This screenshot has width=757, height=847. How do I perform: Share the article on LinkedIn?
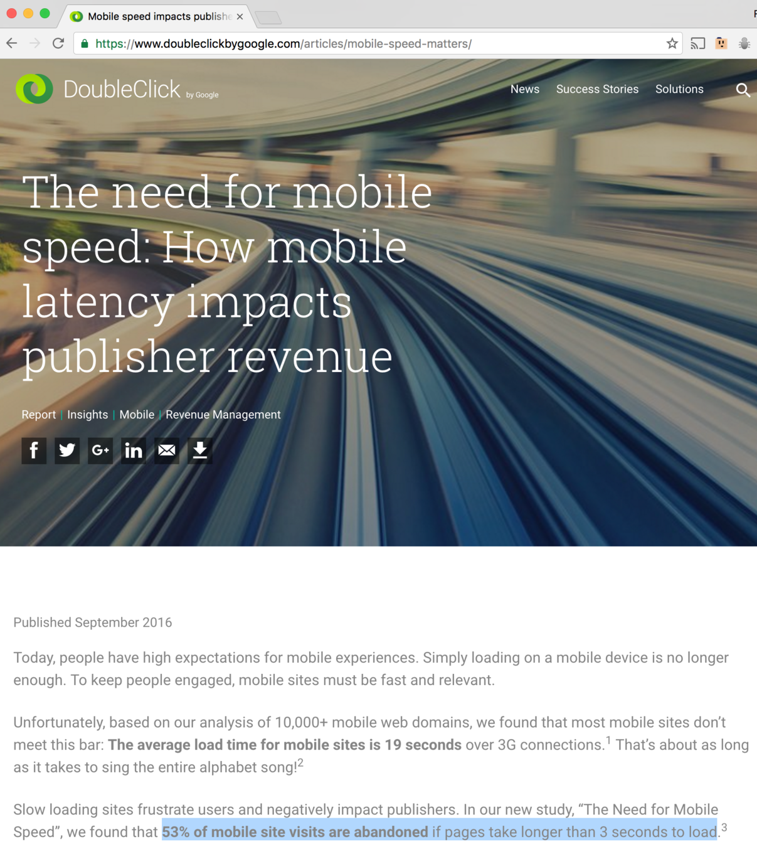[134, 450]
